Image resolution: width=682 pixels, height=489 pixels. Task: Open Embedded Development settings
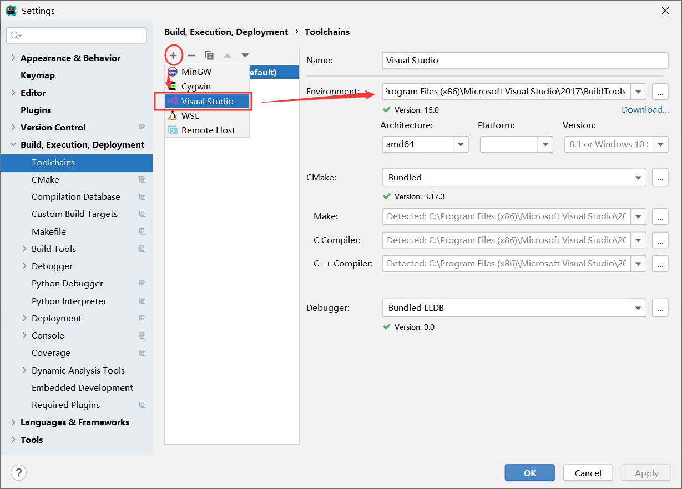82,387
